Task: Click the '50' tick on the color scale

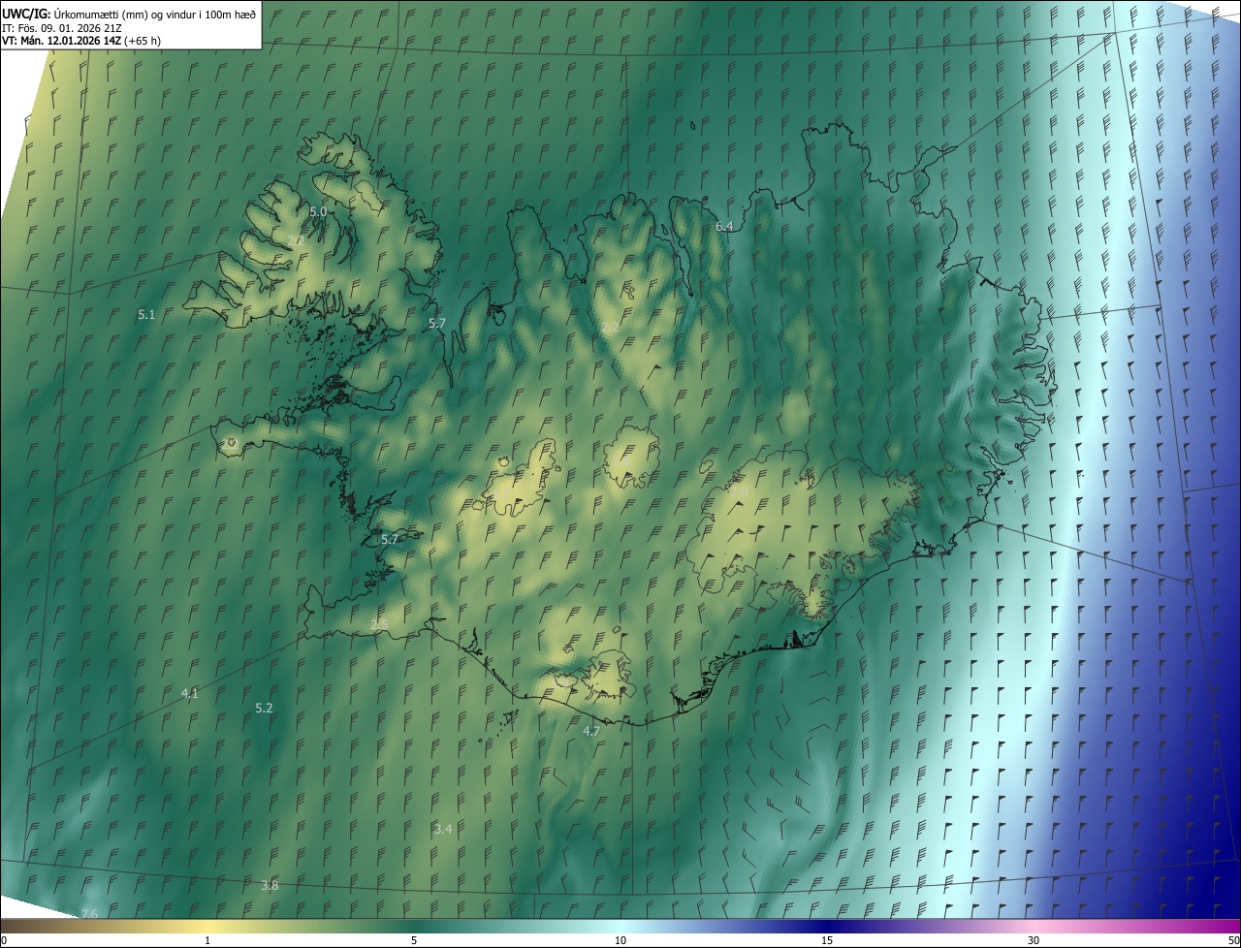Action: tap(1233, 940)
